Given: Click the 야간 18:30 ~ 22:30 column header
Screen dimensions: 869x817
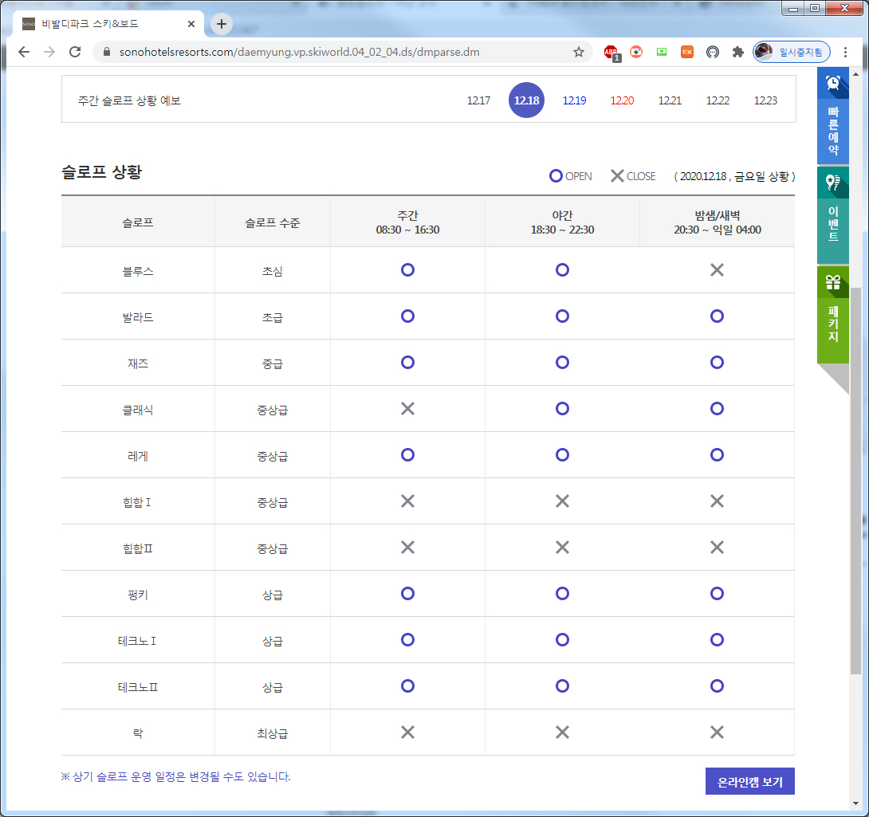Looking at the screenshot, I should [563, 222].
